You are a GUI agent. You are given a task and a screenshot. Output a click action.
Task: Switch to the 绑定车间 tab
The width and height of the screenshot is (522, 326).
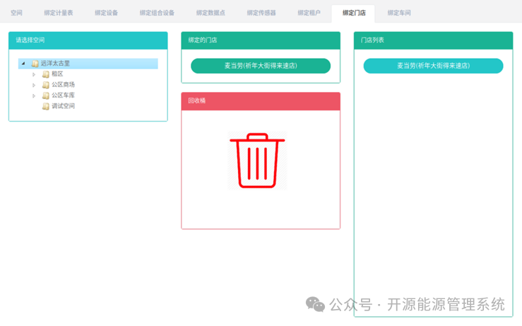pos(399,13)
